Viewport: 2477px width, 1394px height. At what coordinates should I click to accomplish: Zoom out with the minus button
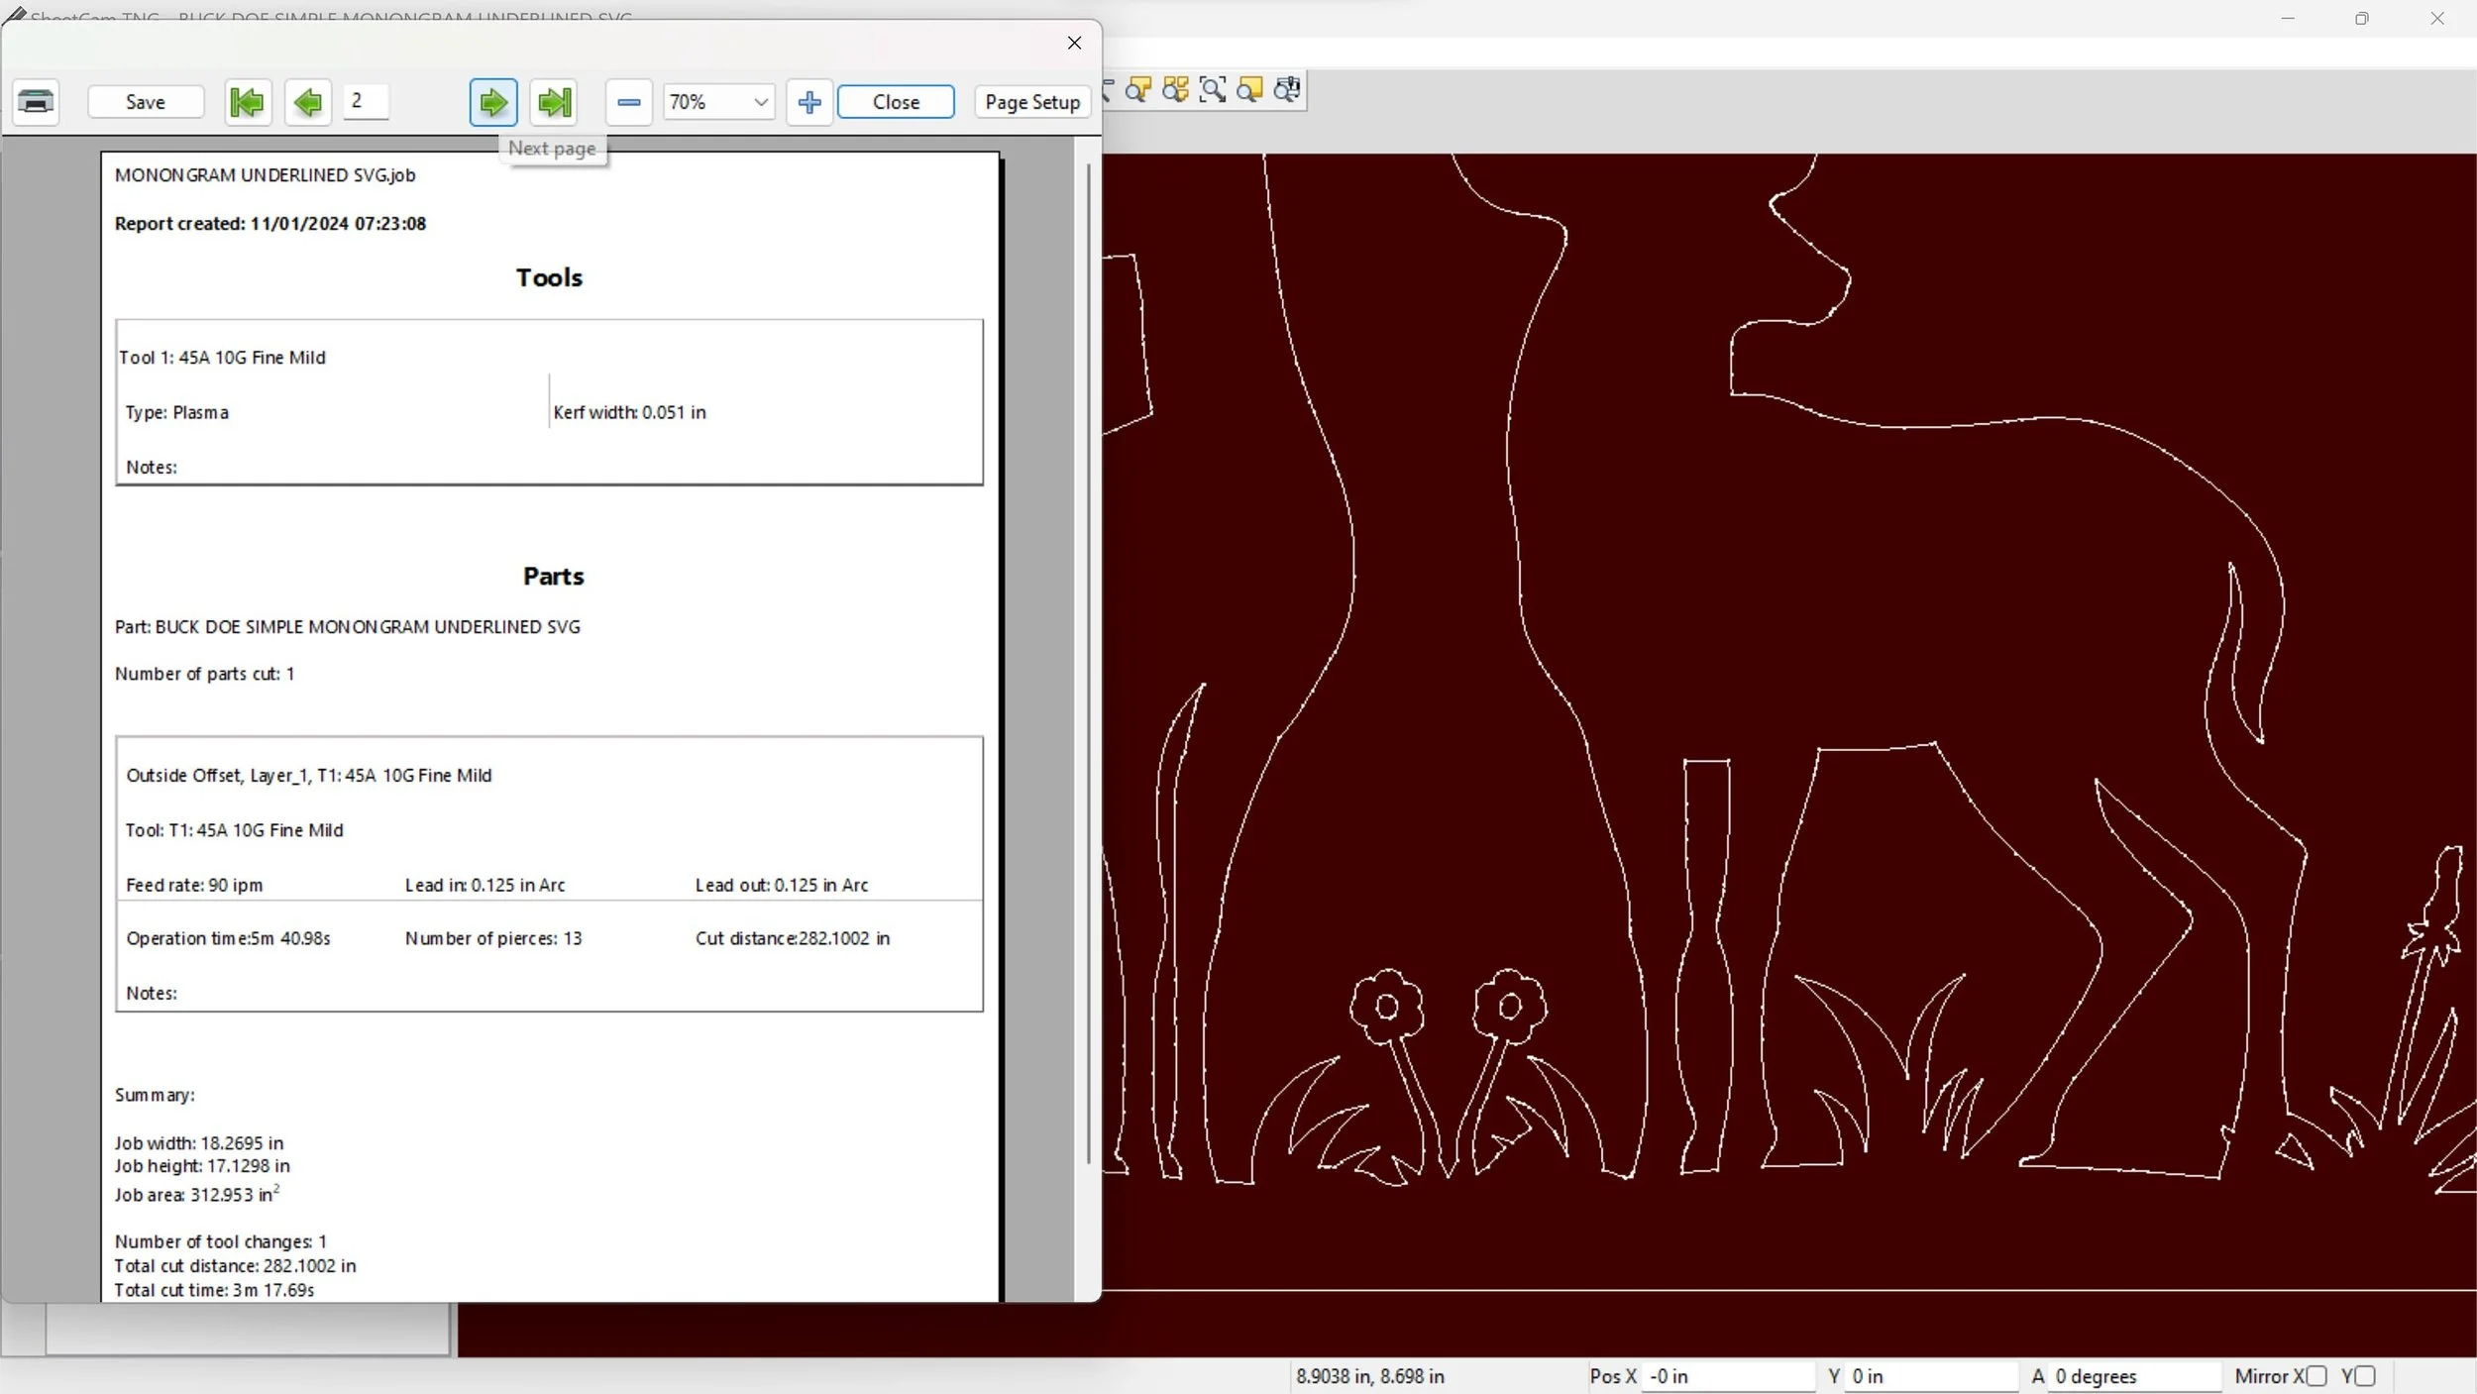[x=628, y=102]
